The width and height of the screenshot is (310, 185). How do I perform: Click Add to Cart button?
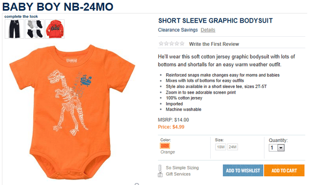[x=284, y=171]
